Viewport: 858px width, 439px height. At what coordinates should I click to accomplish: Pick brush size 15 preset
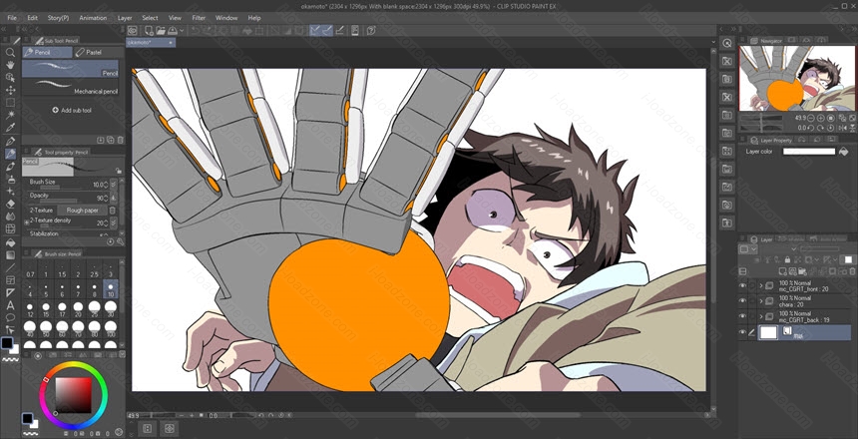coord(46,310)
